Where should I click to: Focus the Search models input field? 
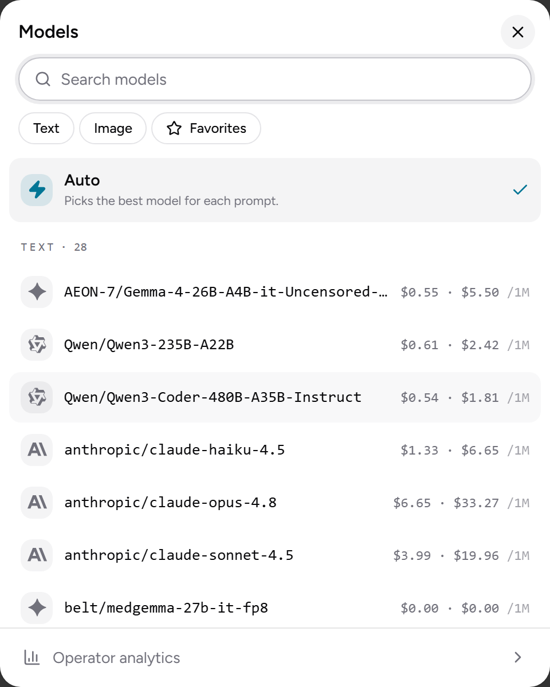coord(275,79)
